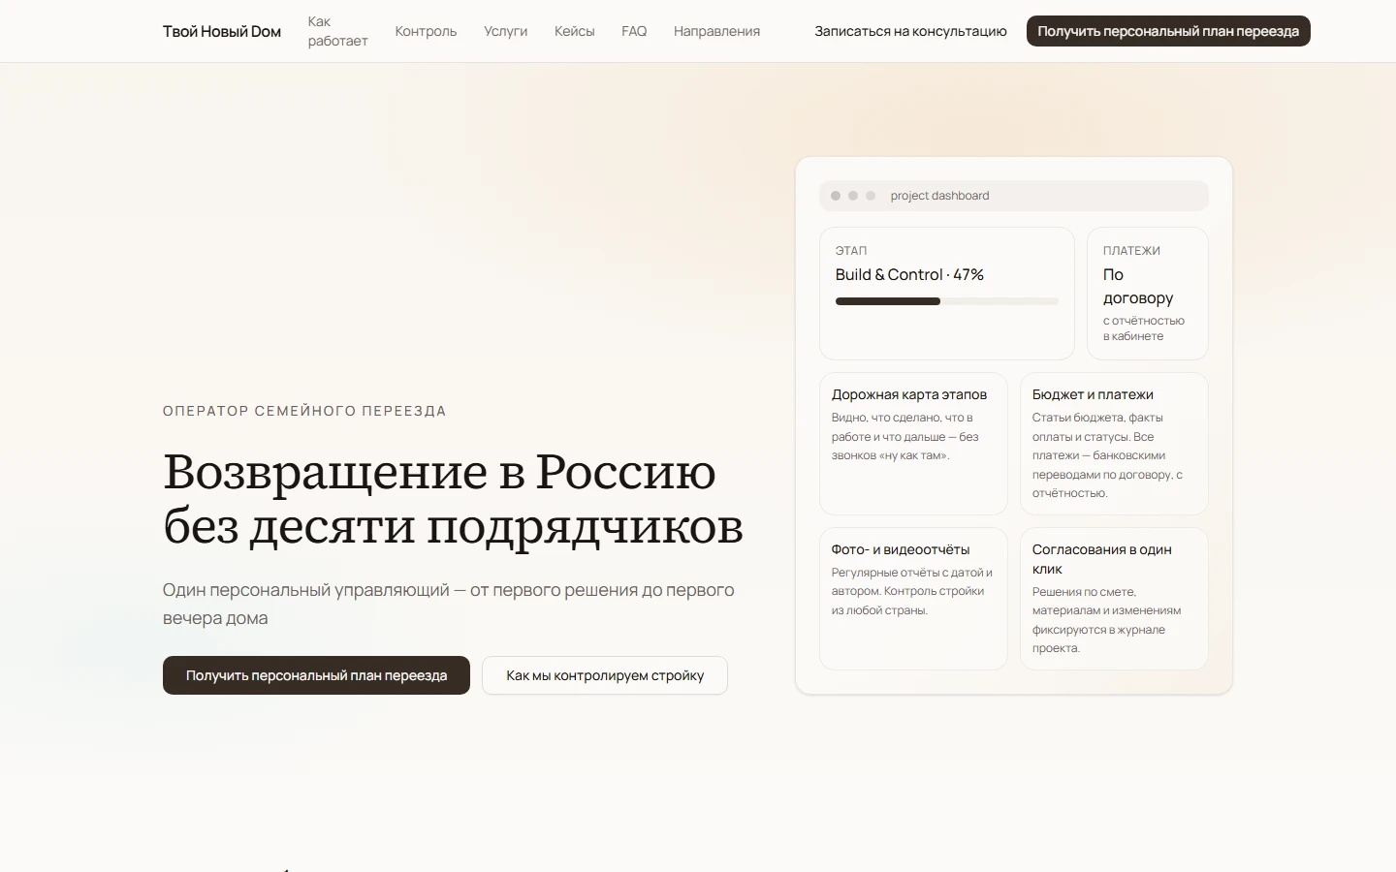Click hero button Получить персональный план переезда

click(316, 675)
